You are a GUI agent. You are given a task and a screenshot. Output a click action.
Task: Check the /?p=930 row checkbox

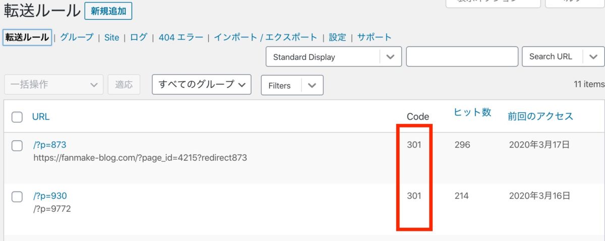17,197
